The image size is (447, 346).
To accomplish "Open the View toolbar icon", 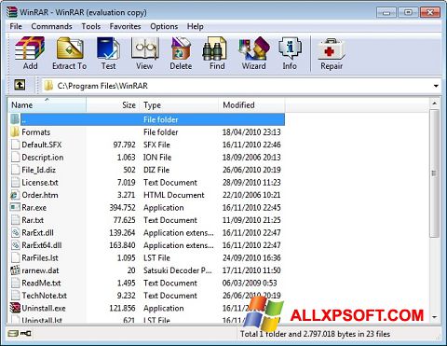I will point(144,48).
